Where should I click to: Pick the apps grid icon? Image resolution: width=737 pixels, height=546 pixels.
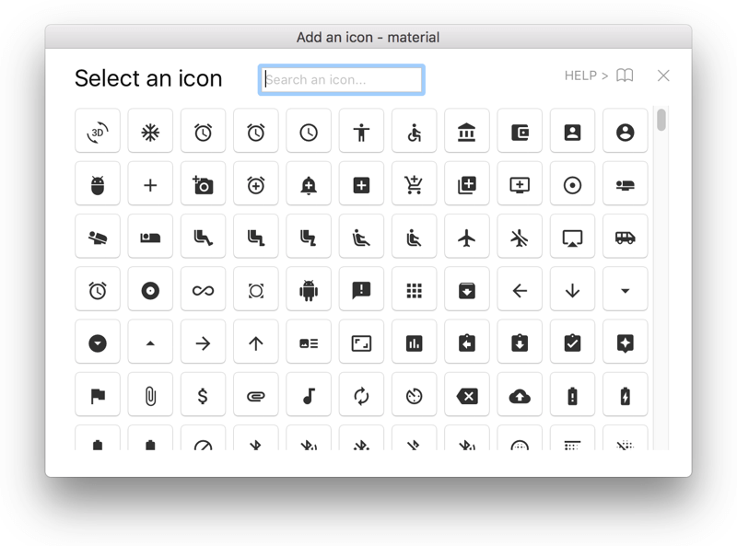pos(414,289)
